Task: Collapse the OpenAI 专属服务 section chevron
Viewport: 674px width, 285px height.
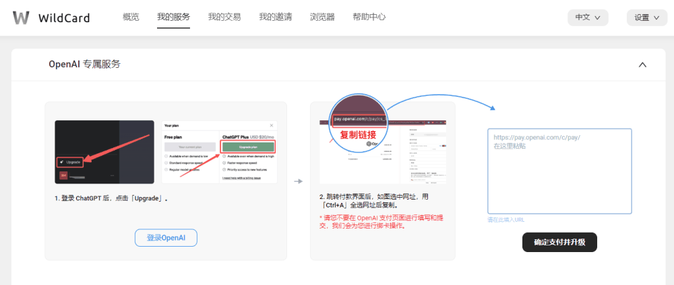Action: tap(642, 65)
